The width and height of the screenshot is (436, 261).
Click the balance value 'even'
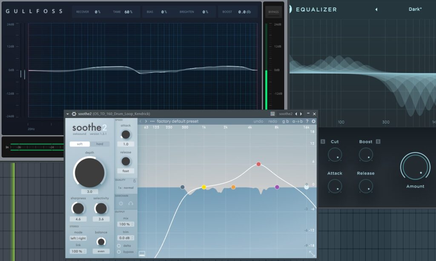(x=101, y=251)
